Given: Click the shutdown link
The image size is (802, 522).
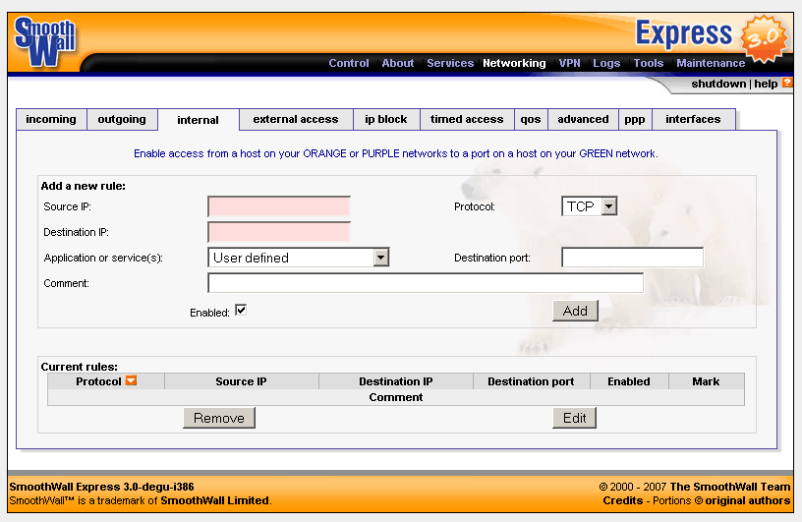Looking at the screenshot, I should [x=718, y=84].
